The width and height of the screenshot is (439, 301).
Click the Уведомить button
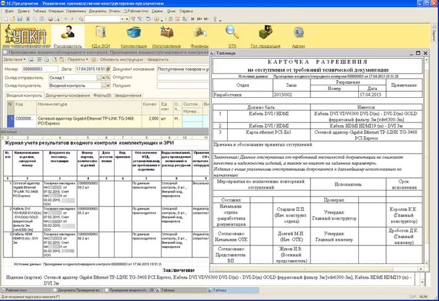[158, 60]
